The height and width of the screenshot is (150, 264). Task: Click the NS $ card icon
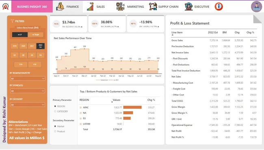tap(56, 24)
